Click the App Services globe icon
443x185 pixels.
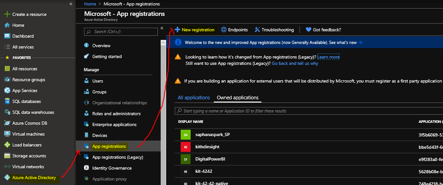pos(7,90)
